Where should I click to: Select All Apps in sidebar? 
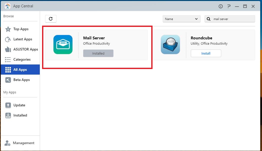(x=20, y=70)
